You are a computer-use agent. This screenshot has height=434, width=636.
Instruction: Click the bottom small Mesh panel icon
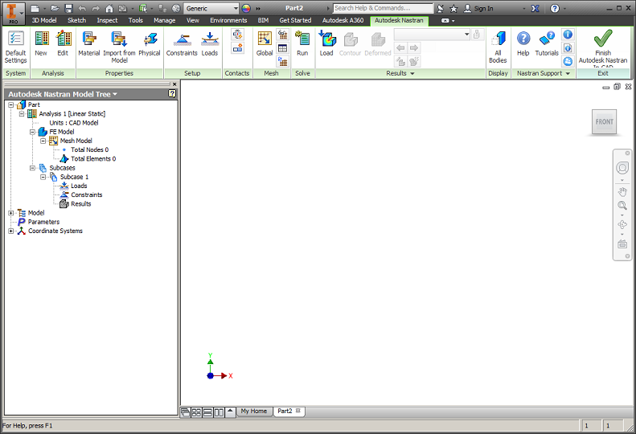click(x=283, y=61)
